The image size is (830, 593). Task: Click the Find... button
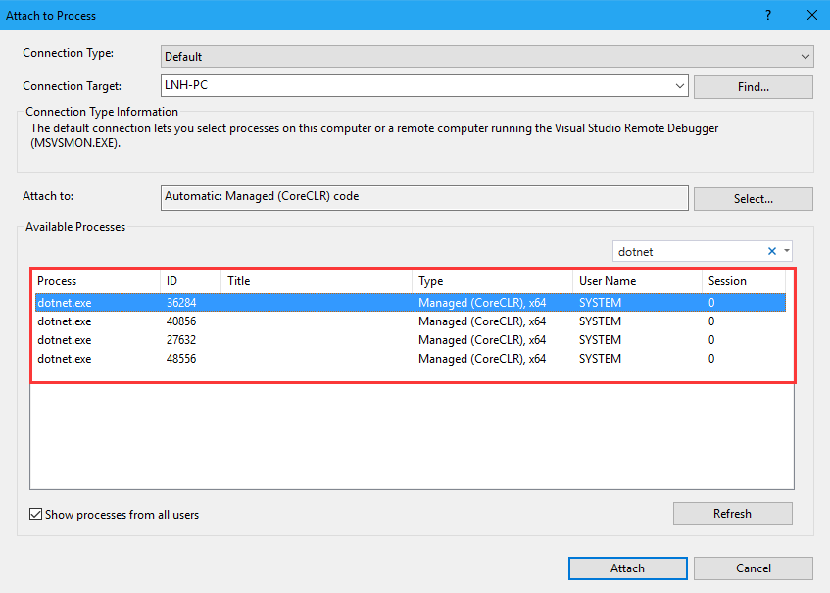point(754,87)
